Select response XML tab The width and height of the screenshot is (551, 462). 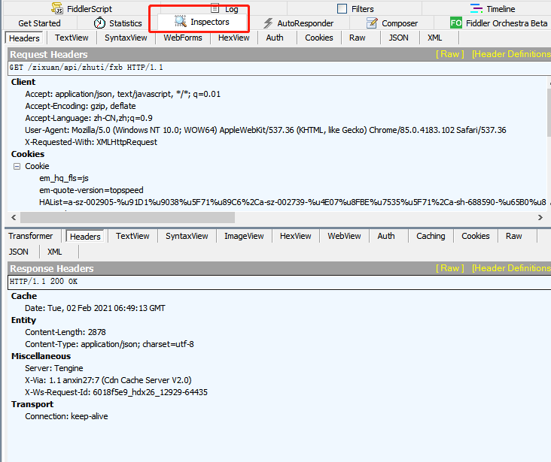coord(54,252)
